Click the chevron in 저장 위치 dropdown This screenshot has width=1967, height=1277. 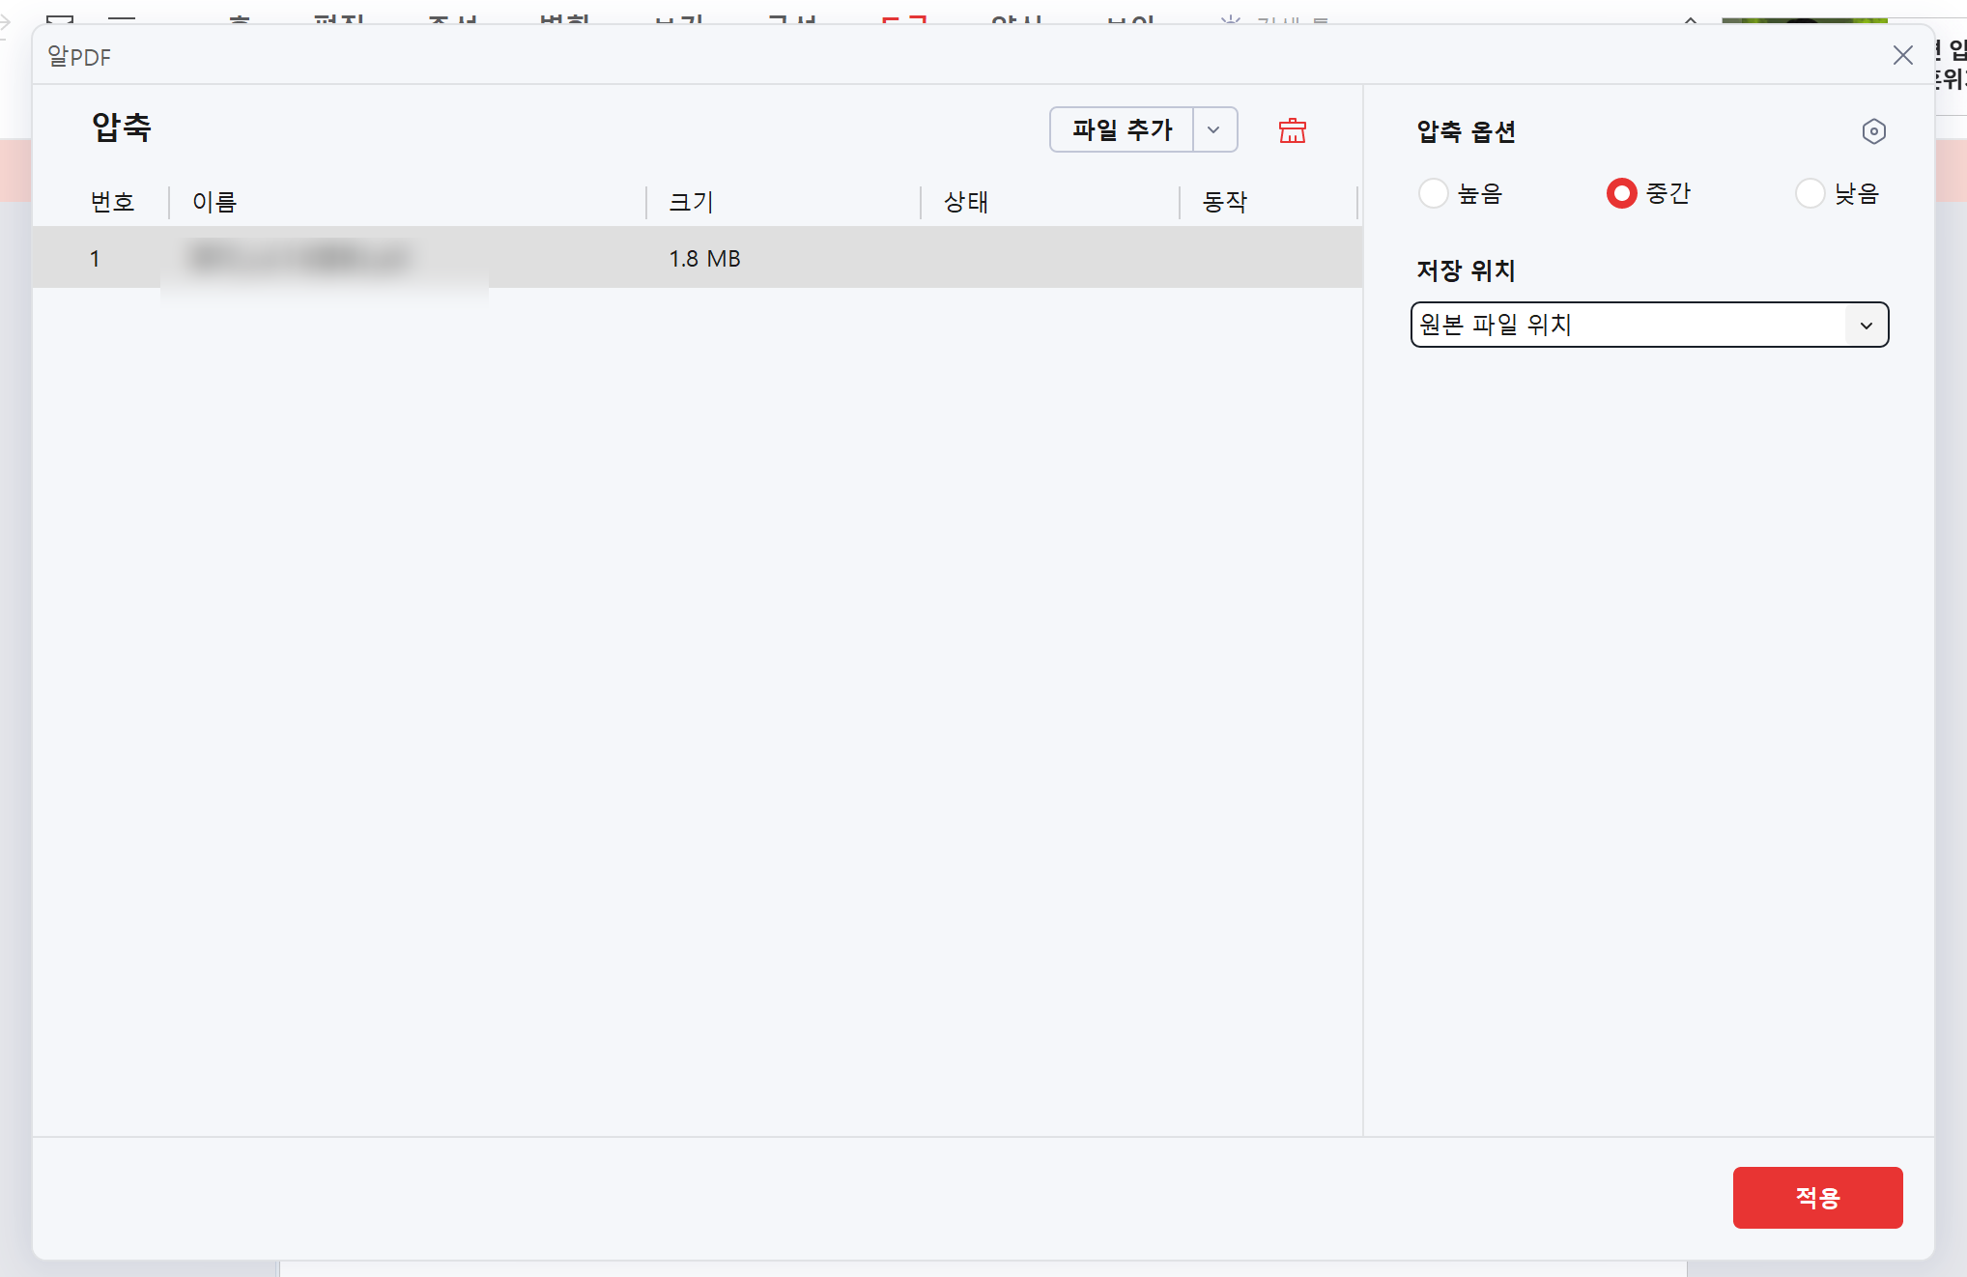click(1867, 326)
